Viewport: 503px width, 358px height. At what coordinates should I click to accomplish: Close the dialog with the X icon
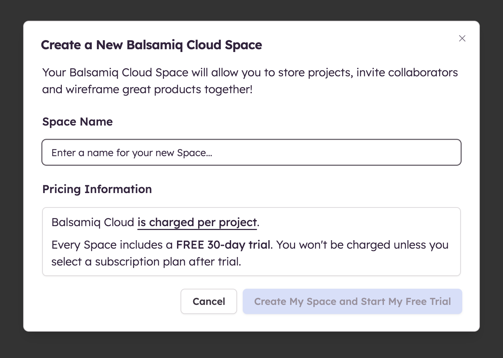tap(462, 38)
